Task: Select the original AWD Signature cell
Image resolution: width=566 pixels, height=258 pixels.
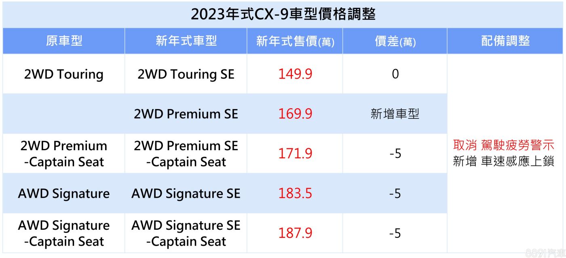Action: click(64, 193)
